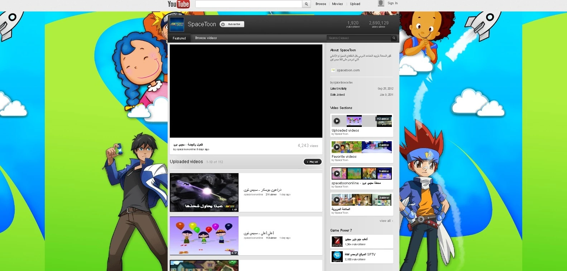567x271 pixels.
Task: Open the title of the 113-views video
Action: tap(259, 233)
